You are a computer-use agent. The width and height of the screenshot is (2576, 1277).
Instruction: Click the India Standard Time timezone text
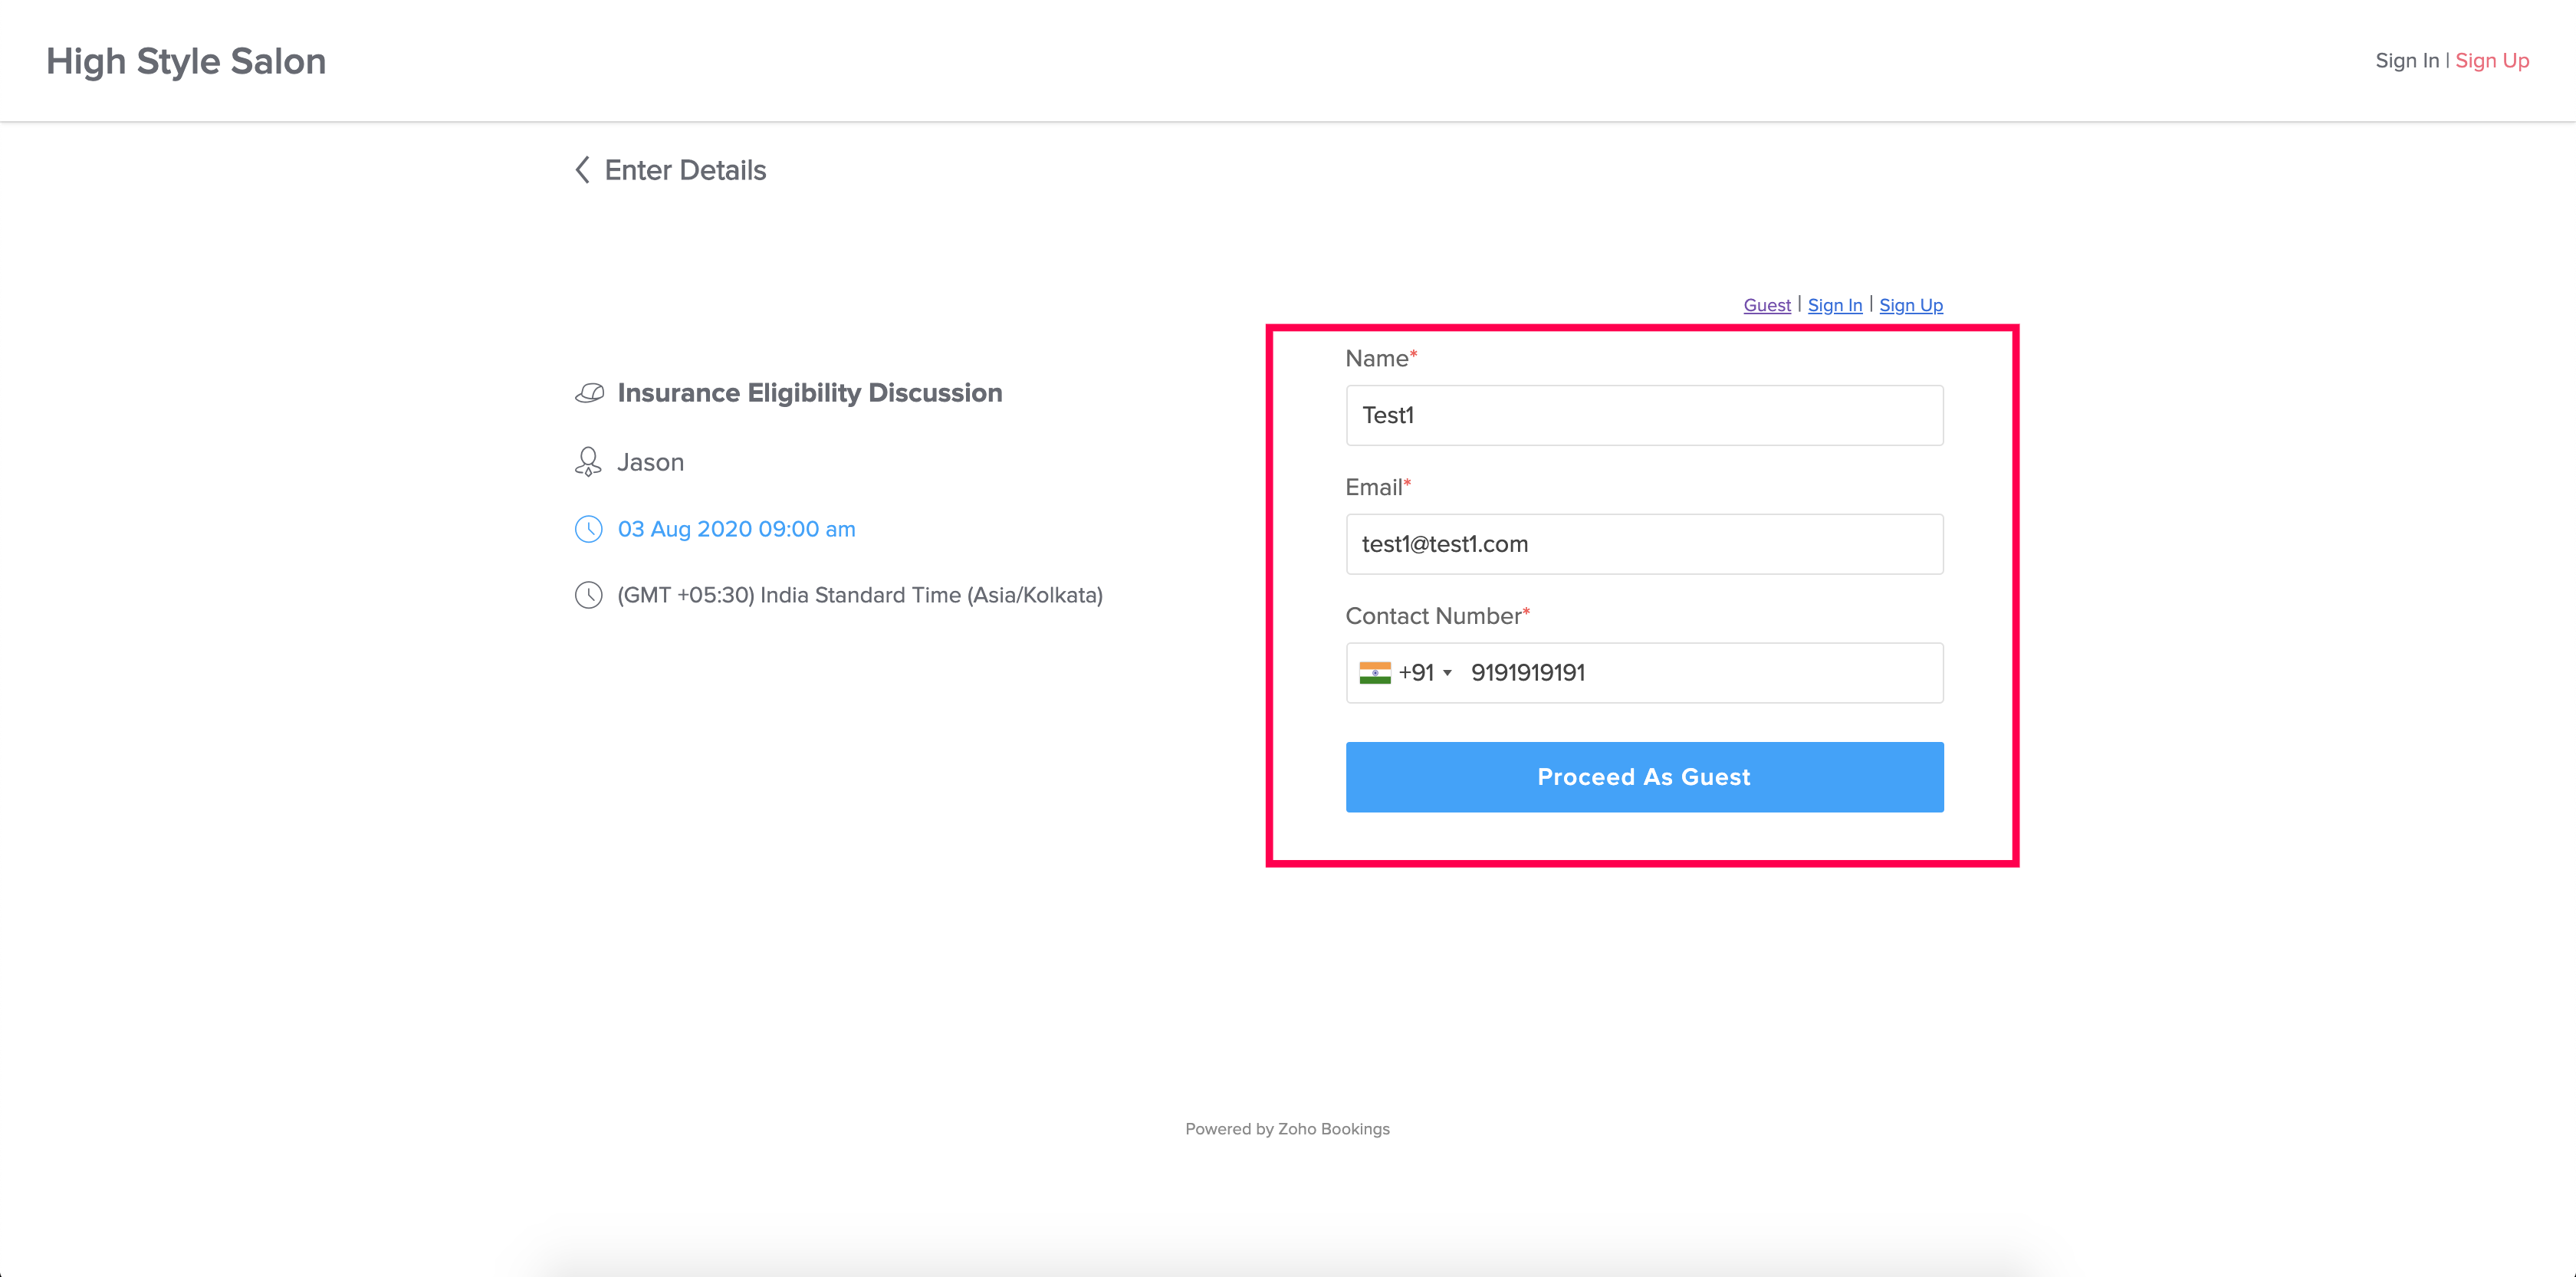[x=859, y=595]
